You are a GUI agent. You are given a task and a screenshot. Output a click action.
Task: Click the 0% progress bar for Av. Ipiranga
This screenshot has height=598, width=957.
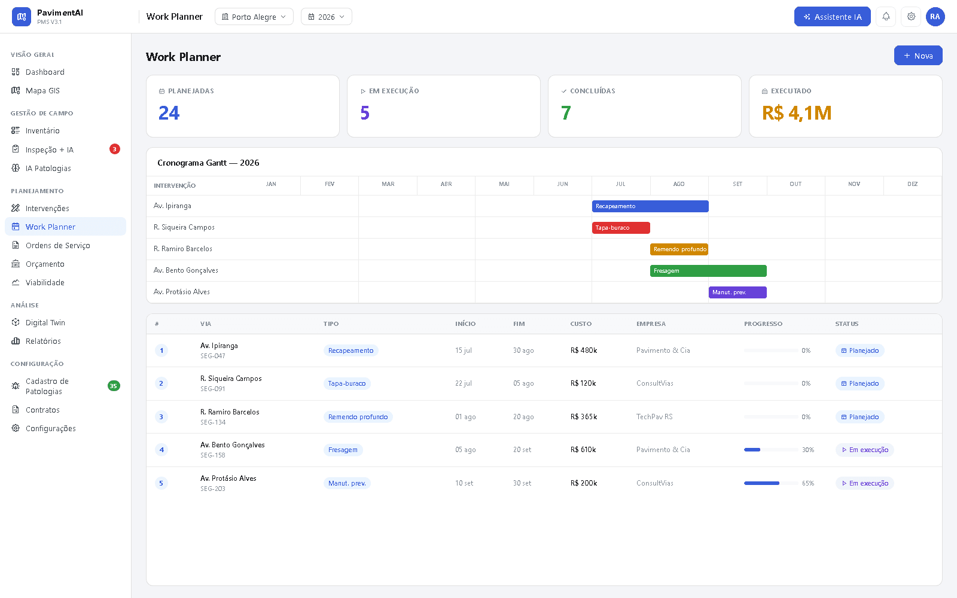(771, 350)
